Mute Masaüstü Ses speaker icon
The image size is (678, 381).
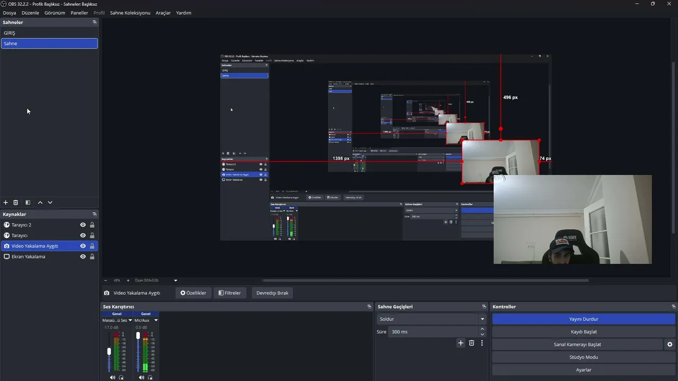[112, 377]
